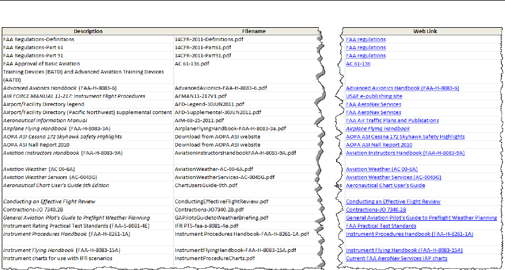This screenshot has height=270, width=505.
Task: Open Instrument Procedures Handbook (FAA-H-8261-1A) link
Action: point(409,234)
